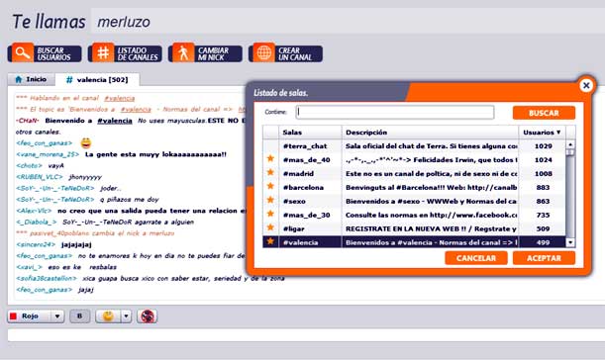Click user vane_morena_25 in chat

click(48, 154)
